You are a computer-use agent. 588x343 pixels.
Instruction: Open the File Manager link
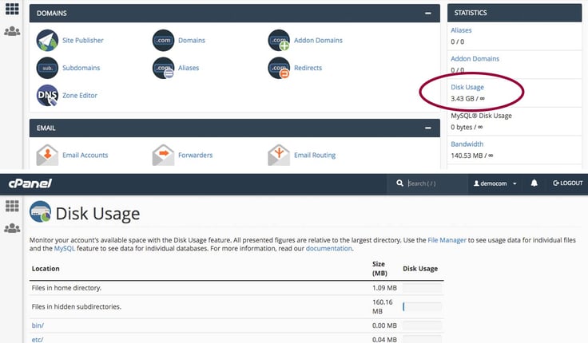click(447, 240)
